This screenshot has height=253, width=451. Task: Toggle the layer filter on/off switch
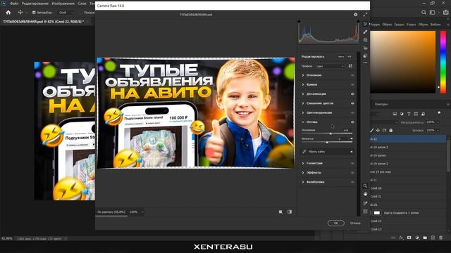(439, 112)
